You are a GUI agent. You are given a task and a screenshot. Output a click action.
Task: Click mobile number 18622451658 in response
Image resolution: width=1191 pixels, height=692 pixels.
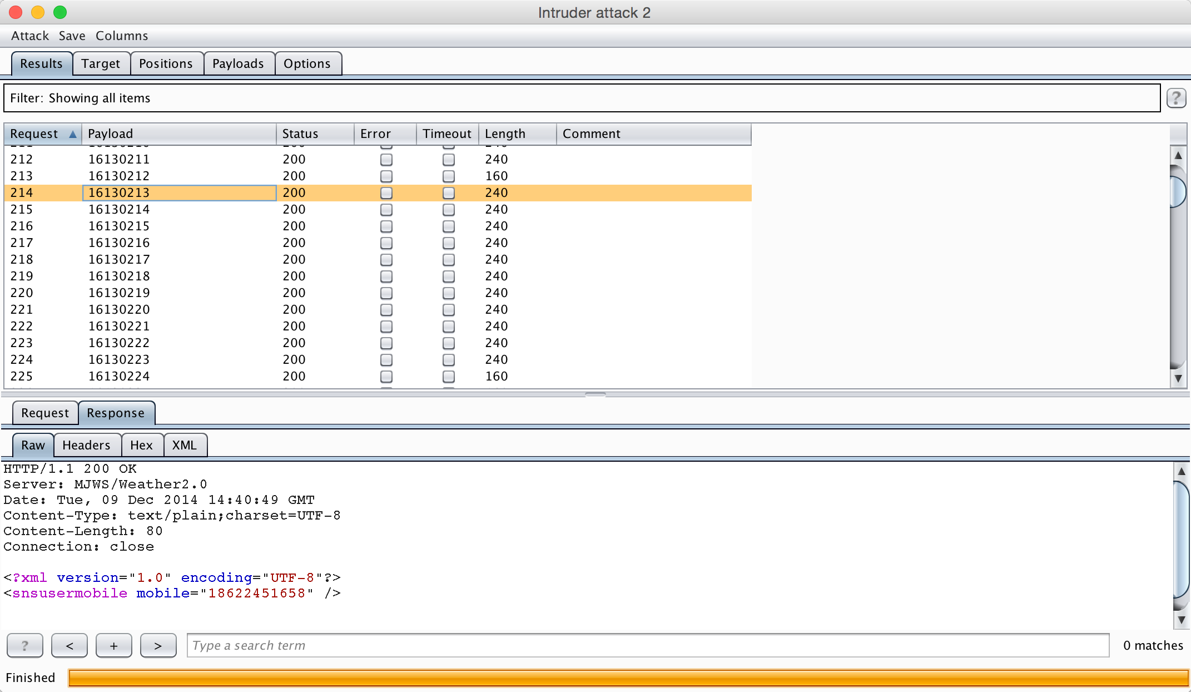click(x=257, y=594)
